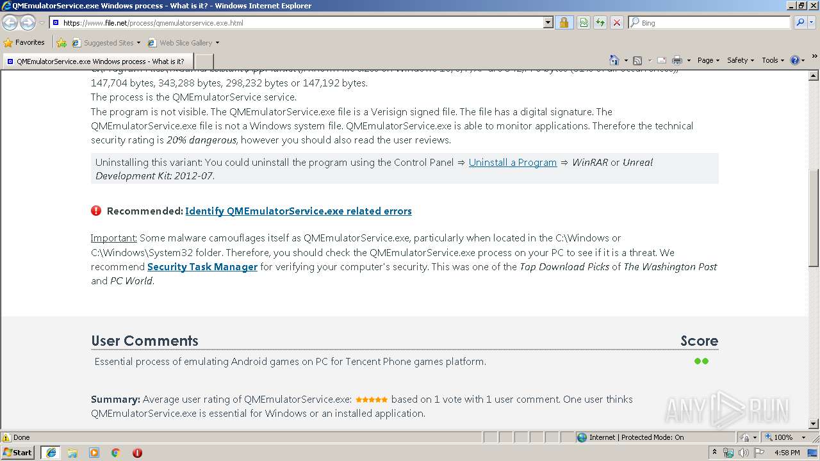
Task: Click the scrollbar up arrow
Action: (x=814, y=75)
